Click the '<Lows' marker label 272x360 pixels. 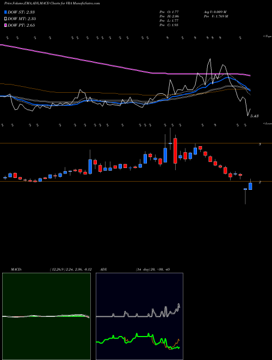[267, 123]
